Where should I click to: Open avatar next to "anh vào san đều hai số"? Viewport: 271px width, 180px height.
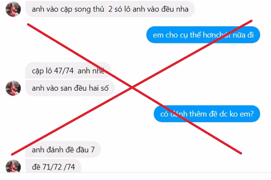[x=13, y=88]
